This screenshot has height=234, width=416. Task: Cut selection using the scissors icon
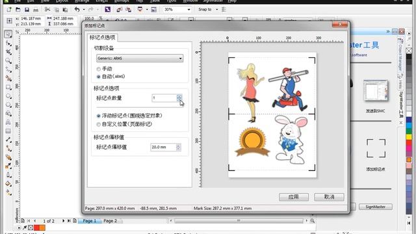tap(47, 10)
